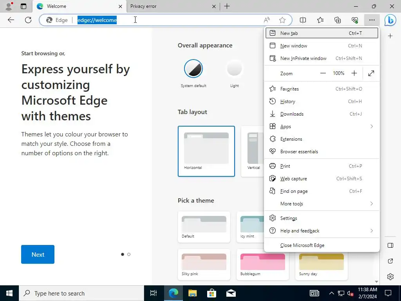The height and width of the screenshot is (301, 401).
Task: Open link in external window sidebar icon
Action: [x=390, y=261]
